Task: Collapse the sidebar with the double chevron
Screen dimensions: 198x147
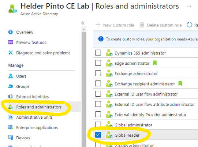Action: (83, 23)
